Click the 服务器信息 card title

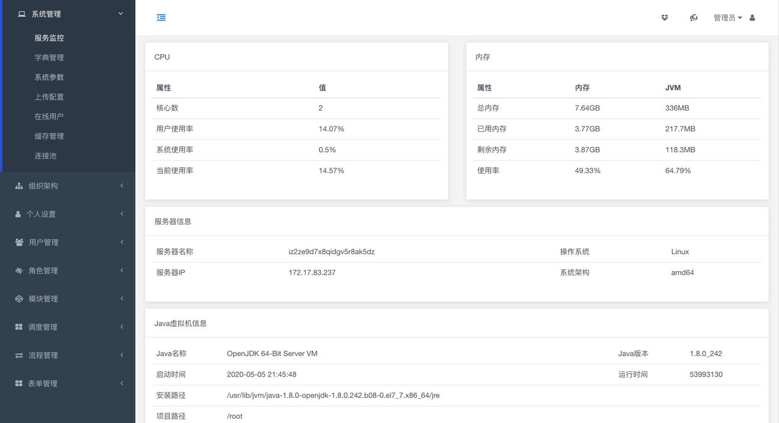click(x=173, y=222)
